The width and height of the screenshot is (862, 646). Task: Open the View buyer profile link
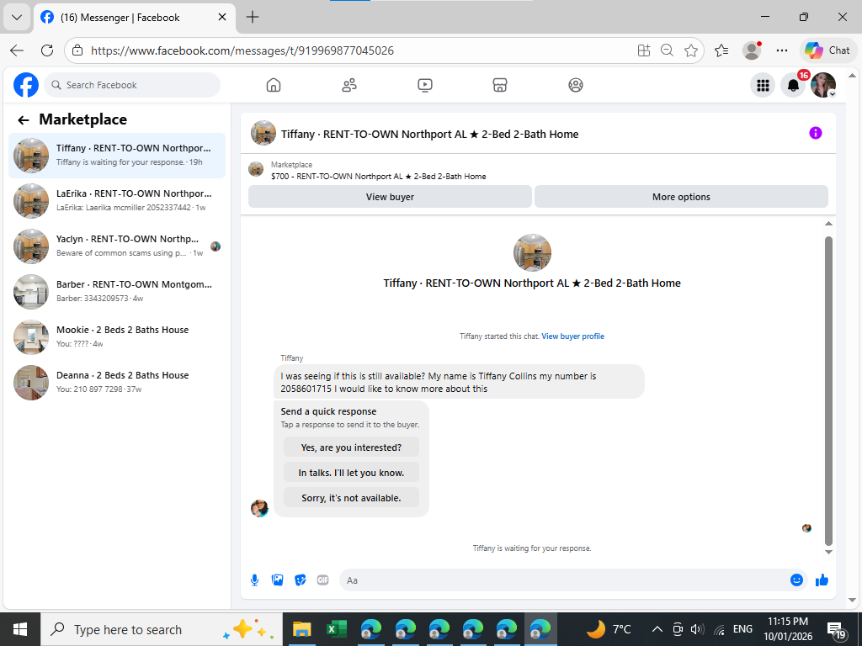coord(572,336)
